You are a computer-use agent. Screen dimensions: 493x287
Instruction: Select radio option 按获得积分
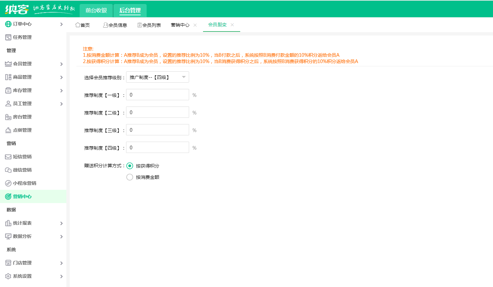click(130, 166)
